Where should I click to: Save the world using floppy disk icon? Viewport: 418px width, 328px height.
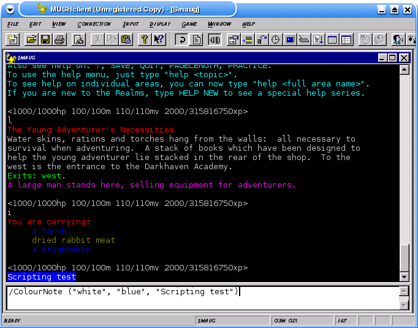[45, 40]
